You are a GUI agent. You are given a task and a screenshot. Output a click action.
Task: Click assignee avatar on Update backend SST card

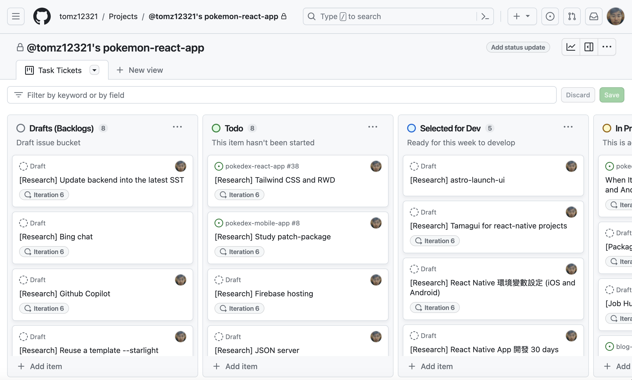(180, 166)
